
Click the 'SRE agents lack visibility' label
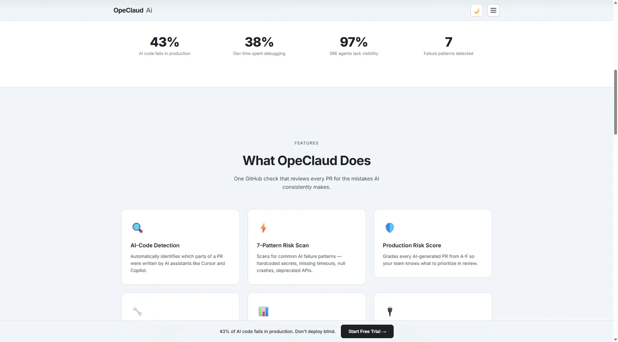354,53
